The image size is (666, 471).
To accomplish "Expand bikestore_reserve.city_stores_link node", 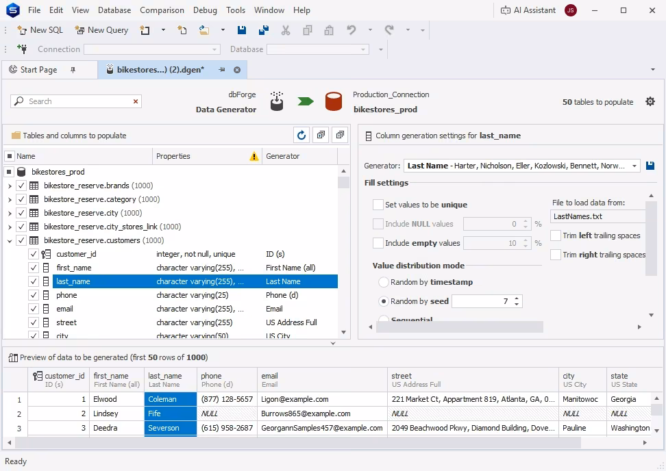I will click(10, 227).
